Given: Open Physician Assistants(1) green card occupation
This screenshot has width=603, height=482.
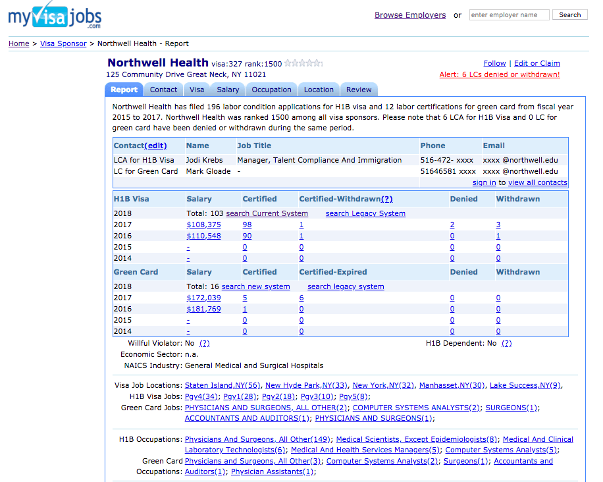Looking at the screenshot, I should point(273,471).
